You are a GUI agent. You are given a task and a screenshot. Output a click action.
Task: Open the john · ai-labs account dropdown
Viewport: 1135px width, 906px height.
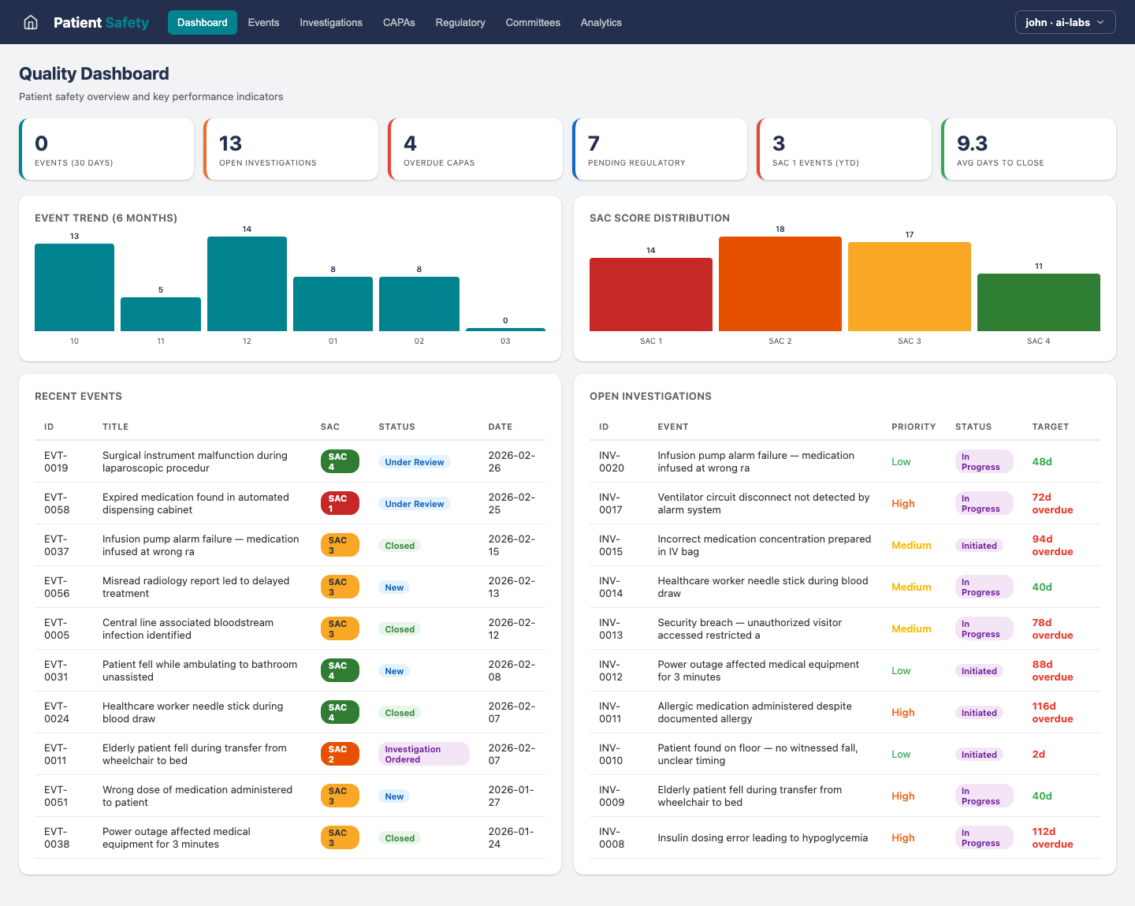[1065, 22]
